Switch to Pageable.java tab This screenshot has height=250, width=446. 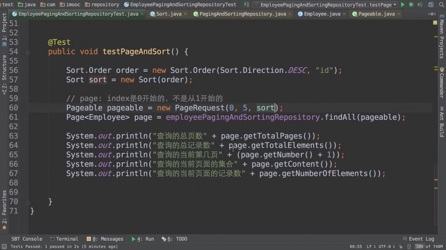tap(376, 14)
